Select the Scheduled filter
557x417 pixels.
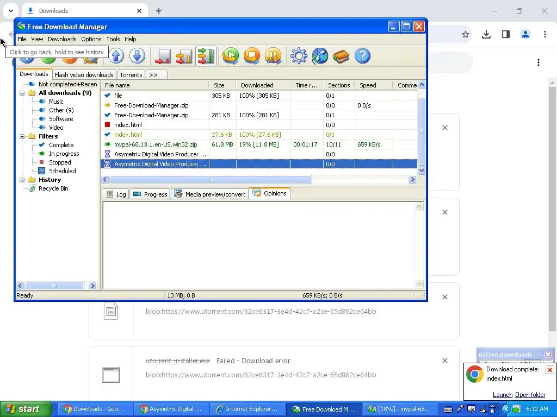[x=62, y=171]
